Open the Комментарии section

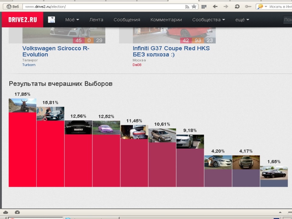(166, 19)
